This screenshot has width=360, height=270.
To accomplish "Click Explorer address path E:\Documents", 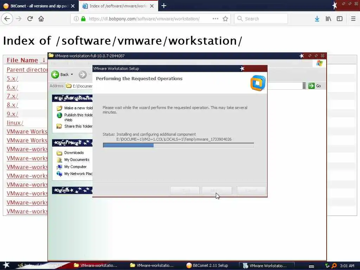I will (82, 86).
